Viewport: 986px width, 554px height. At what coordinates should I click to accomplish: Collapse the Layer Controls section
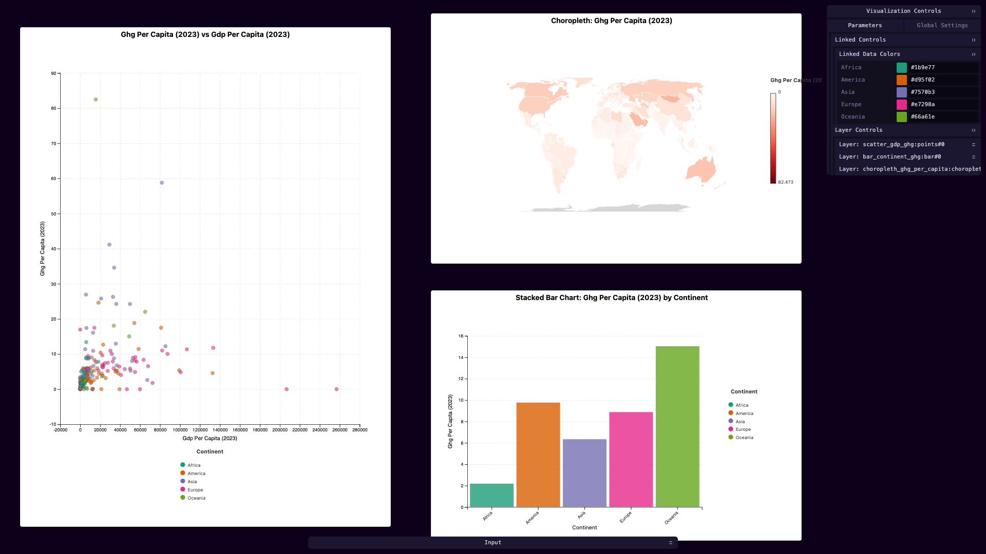pyautogui.click(x=973, y=130)
